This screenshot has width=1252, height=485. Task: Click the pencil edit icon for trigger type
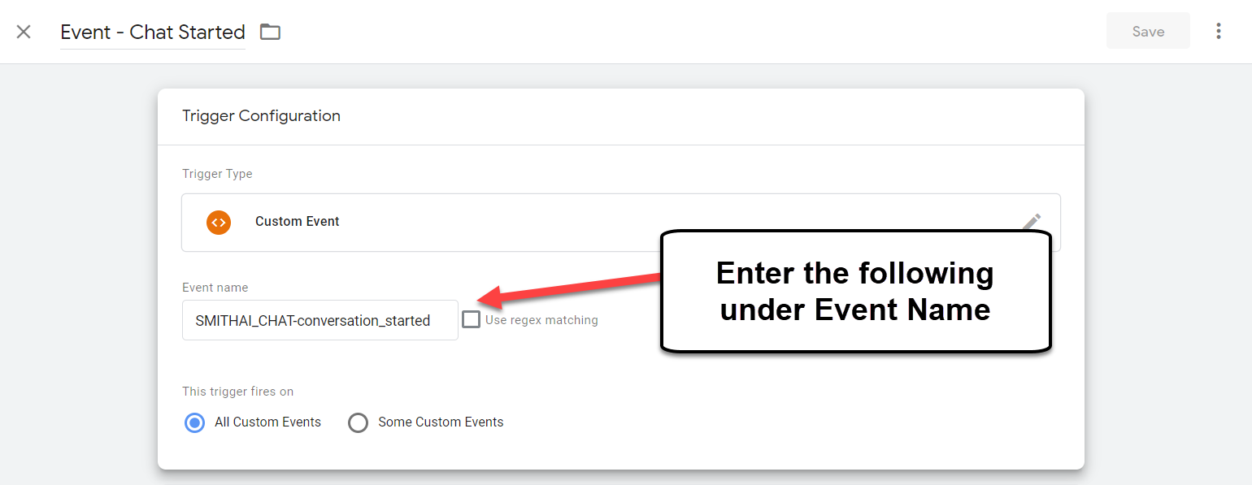(x=1031, y=223)
